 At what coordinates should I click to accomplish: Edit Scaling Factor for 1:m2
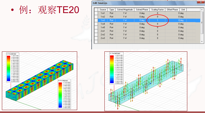tap(157, 17)
